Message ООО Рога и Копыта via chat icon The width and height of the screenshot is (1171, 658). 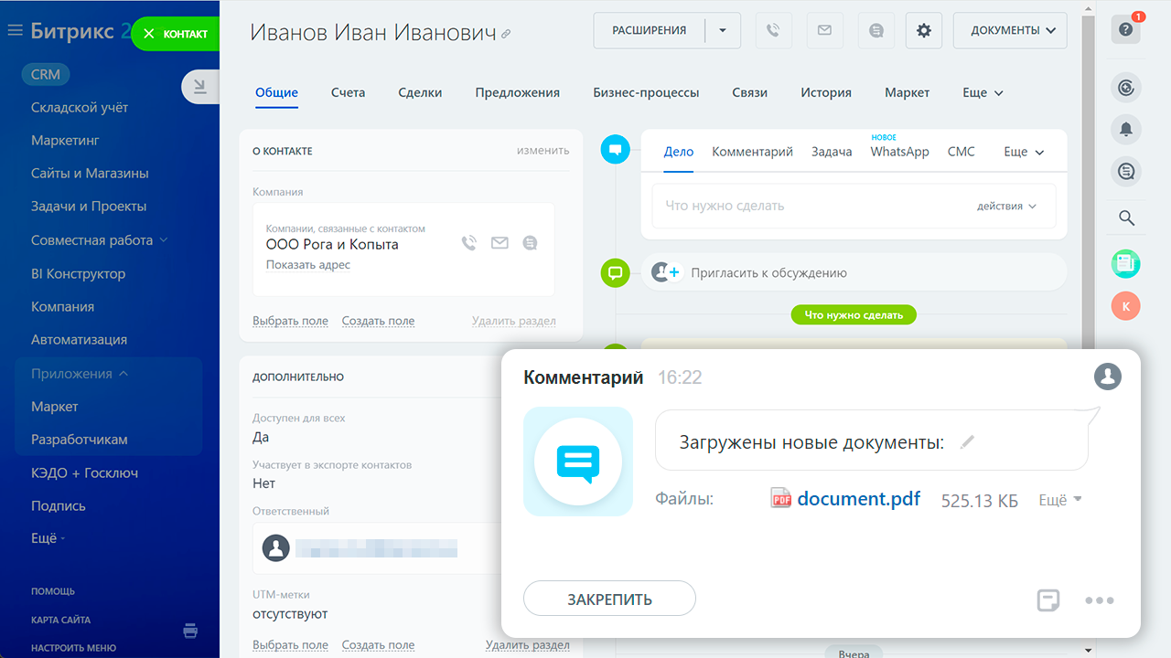click(x=530, y=243)
